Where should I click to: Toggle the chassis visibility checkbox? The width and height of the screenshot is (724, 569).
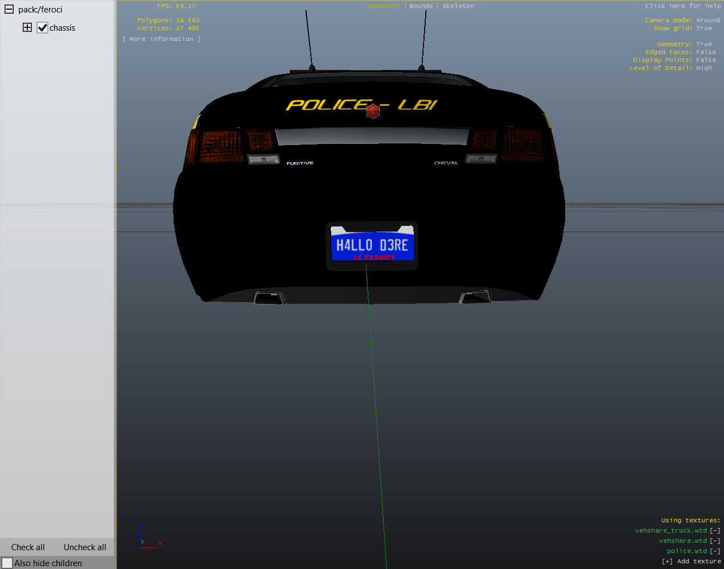43,28
